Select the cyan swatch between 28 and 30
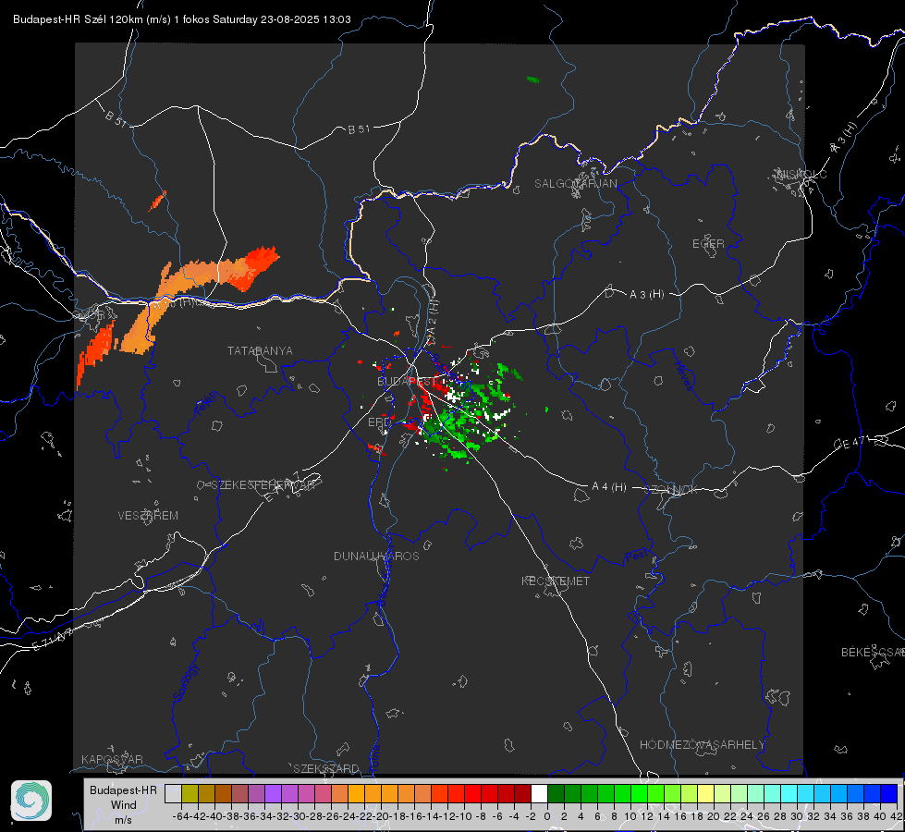The image size is (905, 832). 789,793
